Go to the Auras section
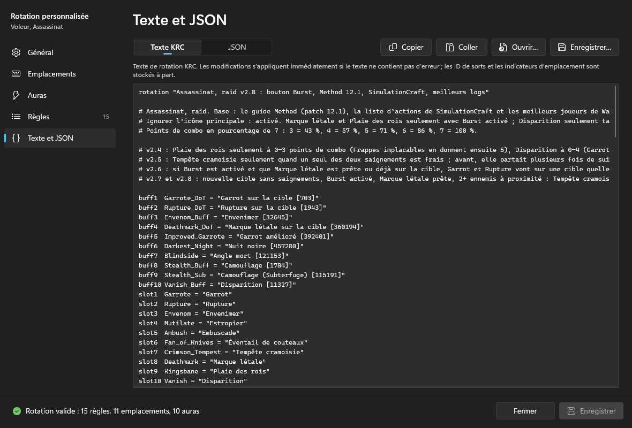632x428 pixels. (x=59, y=95)
